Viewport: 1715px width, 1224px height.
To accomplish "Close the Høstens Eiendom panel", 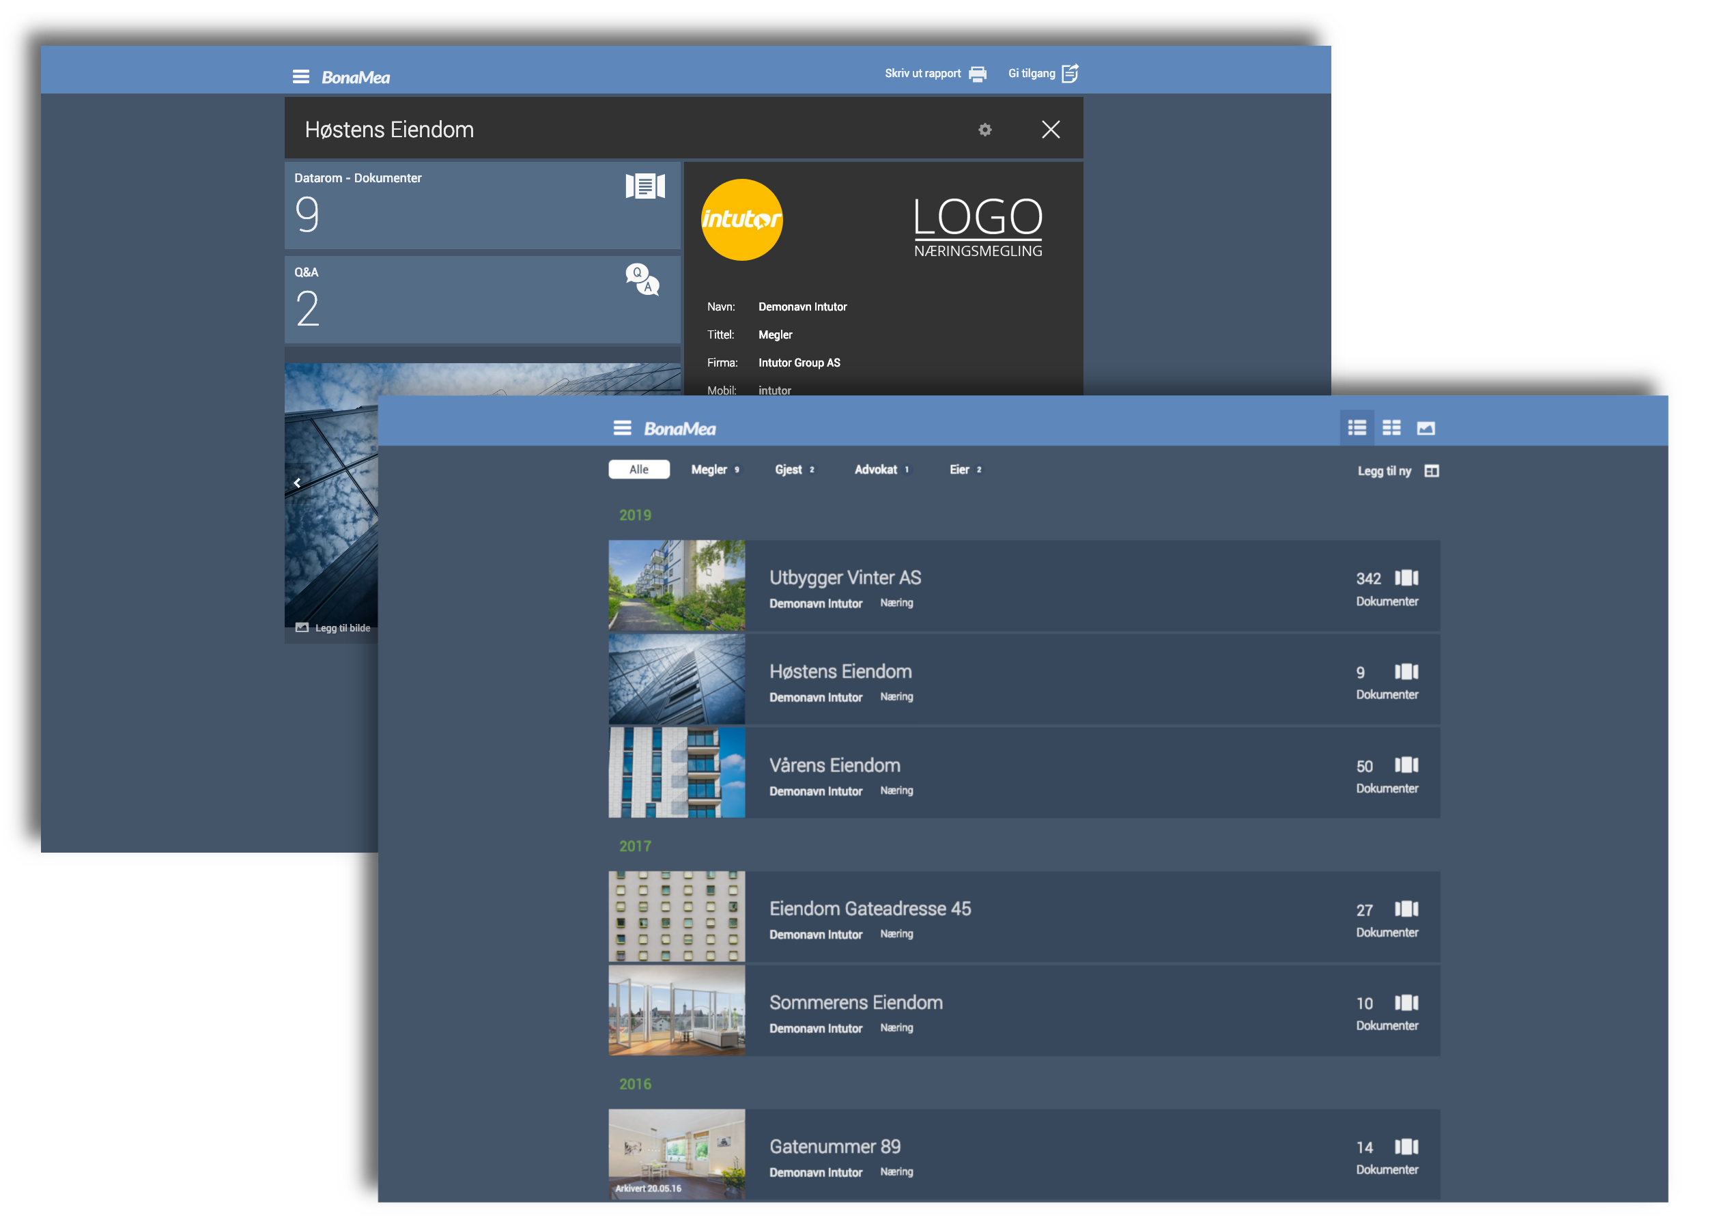I will coord(1050,130).
